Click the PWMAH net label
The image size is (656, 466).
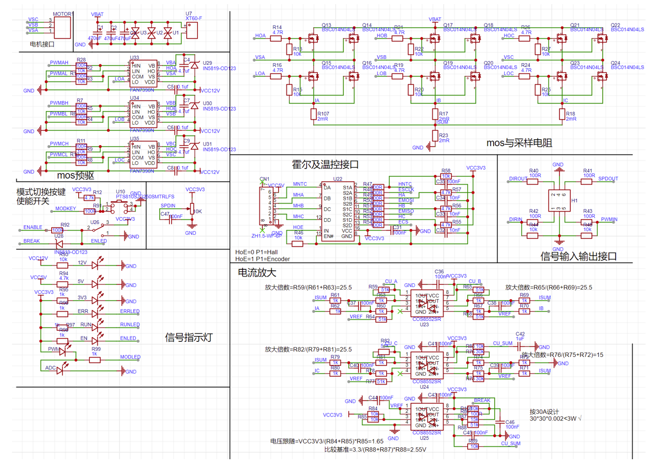[58, 63]
